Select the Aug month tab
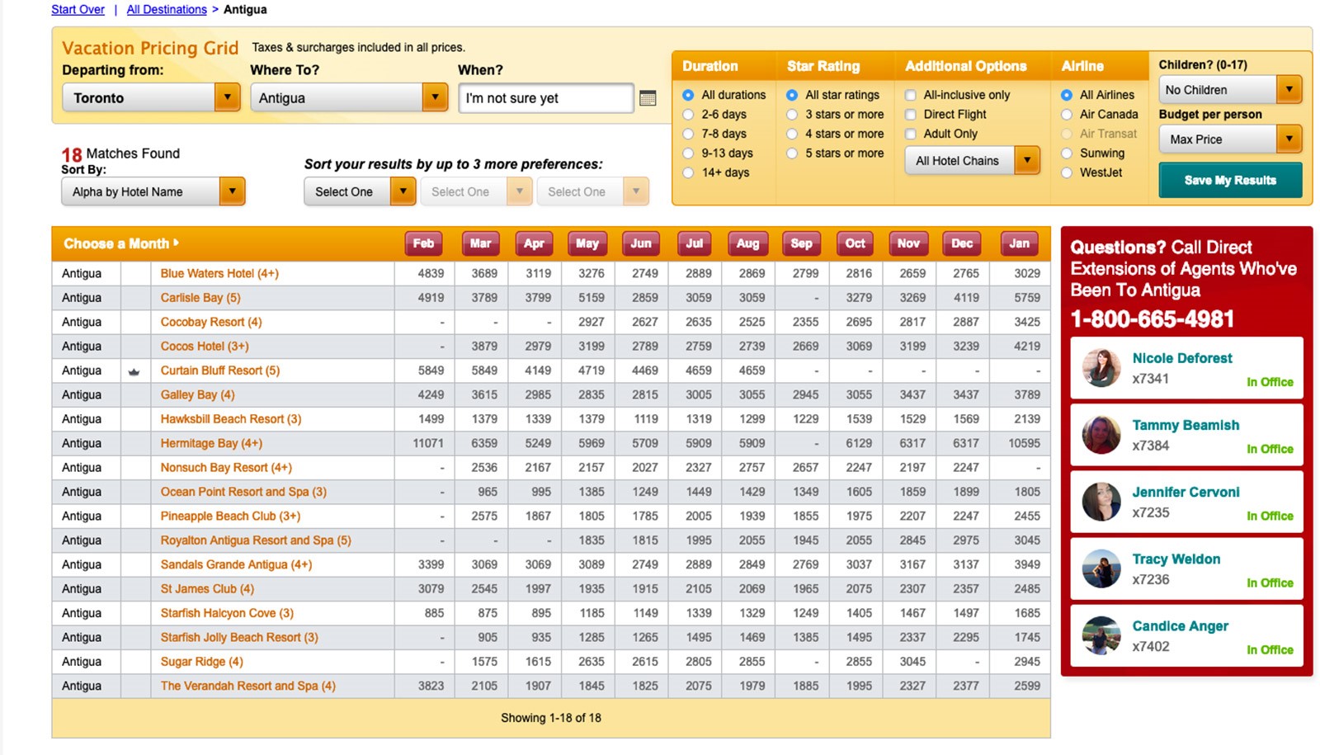This screenshot has width=1320, height=755. click(x=747, y=243)
